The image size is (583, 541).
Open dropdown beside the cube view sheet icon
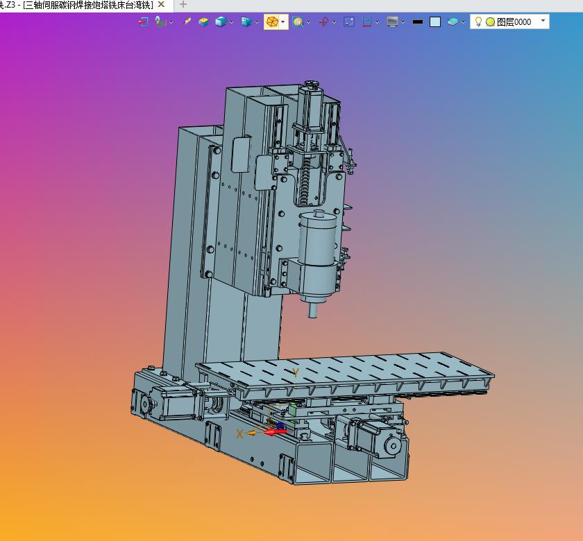257,22
